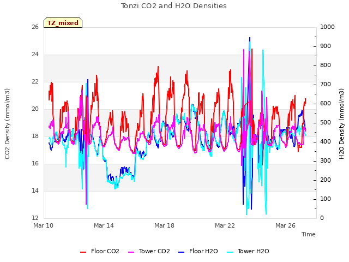Select the Floor CO2 legend label

105,251
